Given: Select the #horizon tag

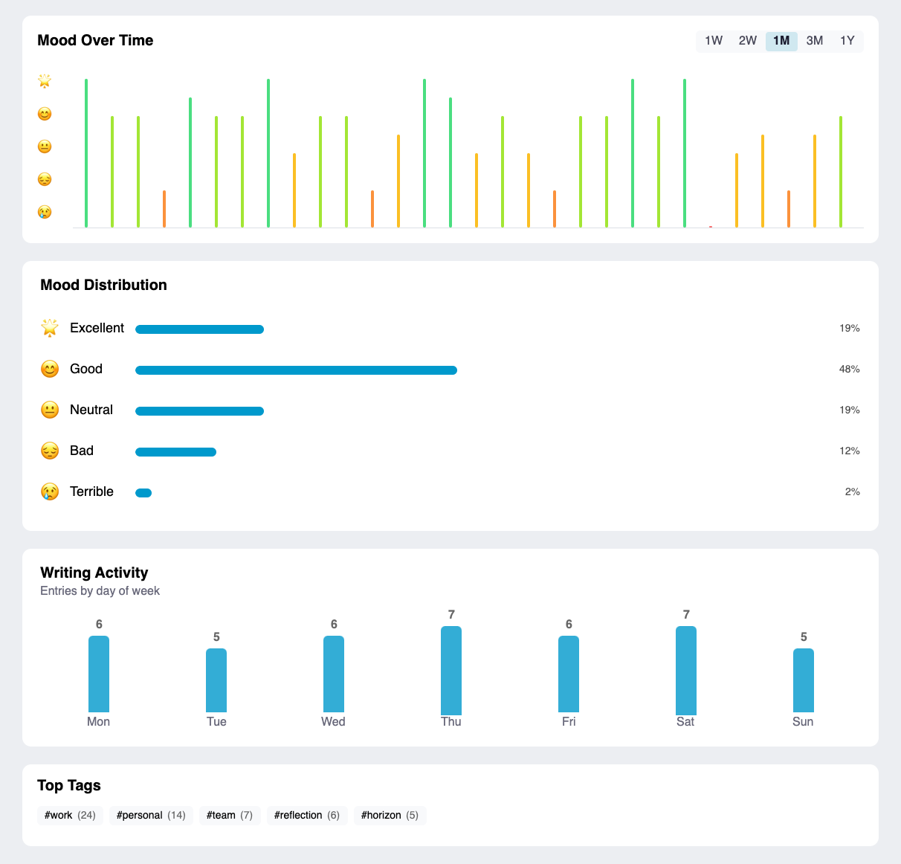Looking at the screenshot, I should tap(390, 815).
